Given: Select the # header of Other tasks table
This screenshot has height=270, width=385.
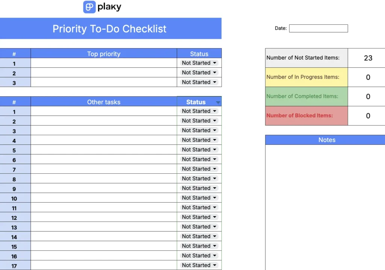Looking at the screenshot, I should click(14, 102).
